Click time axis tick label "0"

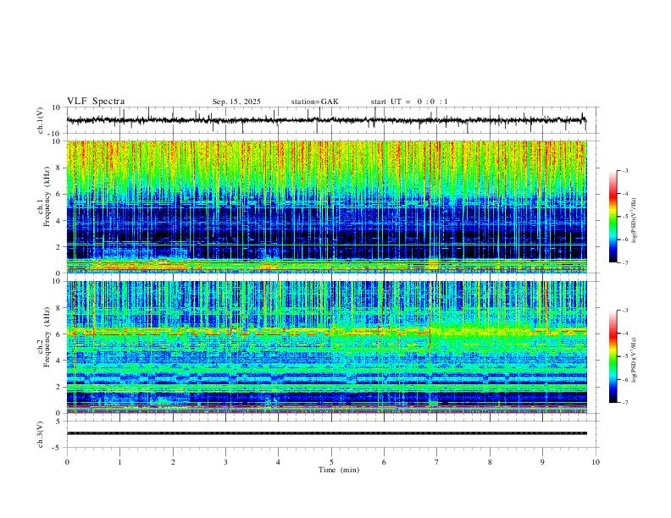pos(67,462)
